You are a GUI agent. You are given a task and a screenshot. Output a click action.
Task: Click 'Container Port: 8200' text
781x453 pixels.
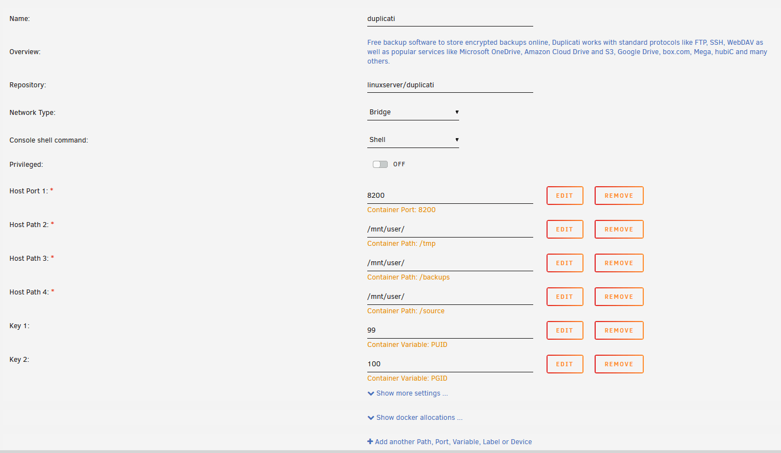(402, 210)
